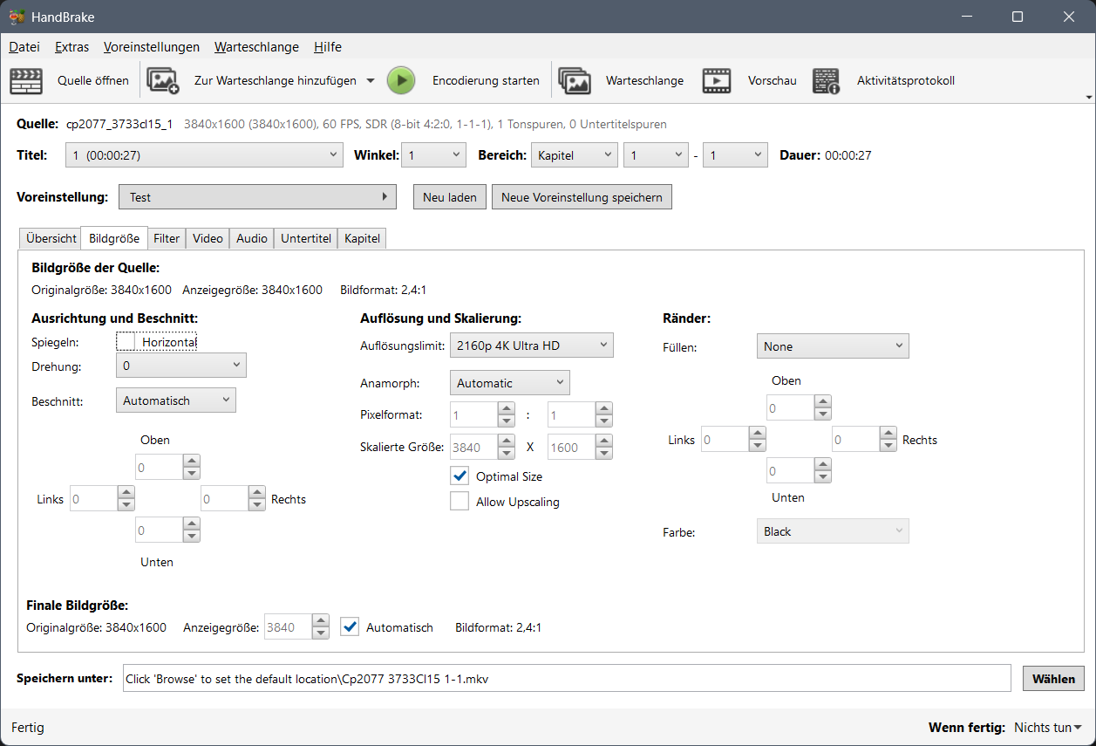Click the Wählen browse button
The width and height of the screenshot is (1096, 746).
tap(1053, 678)
